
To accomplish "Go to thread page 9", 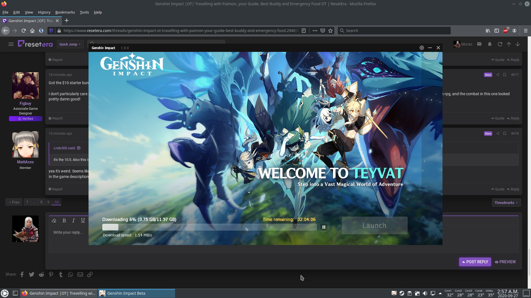I will coord(48,202).
